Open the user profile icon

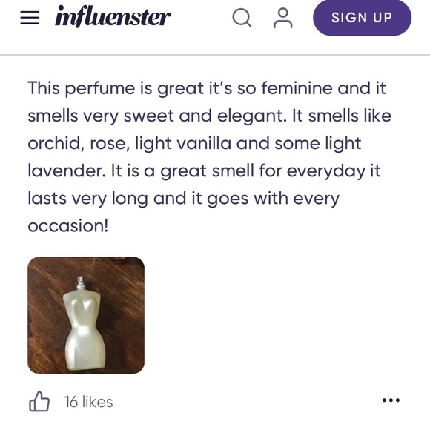click(282, 18)
